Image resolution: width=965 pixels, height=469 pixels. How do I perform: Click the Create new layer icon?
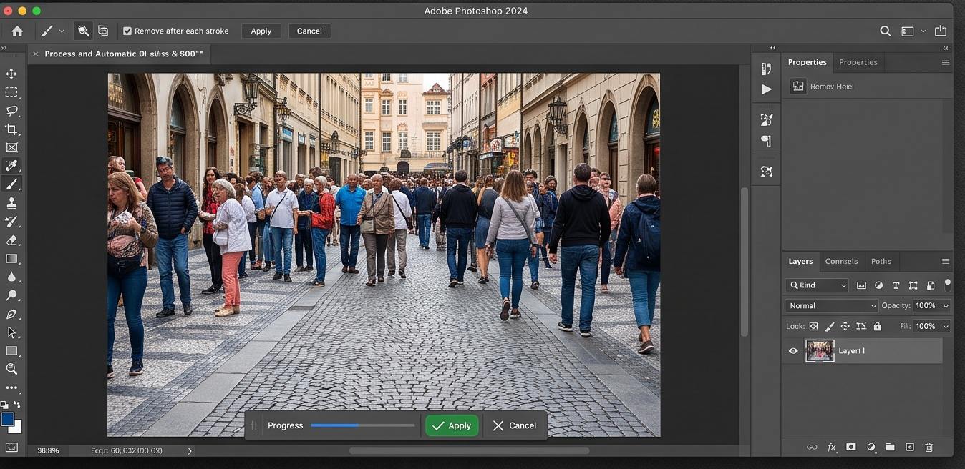pyautogui.click(x=910, y=447)
